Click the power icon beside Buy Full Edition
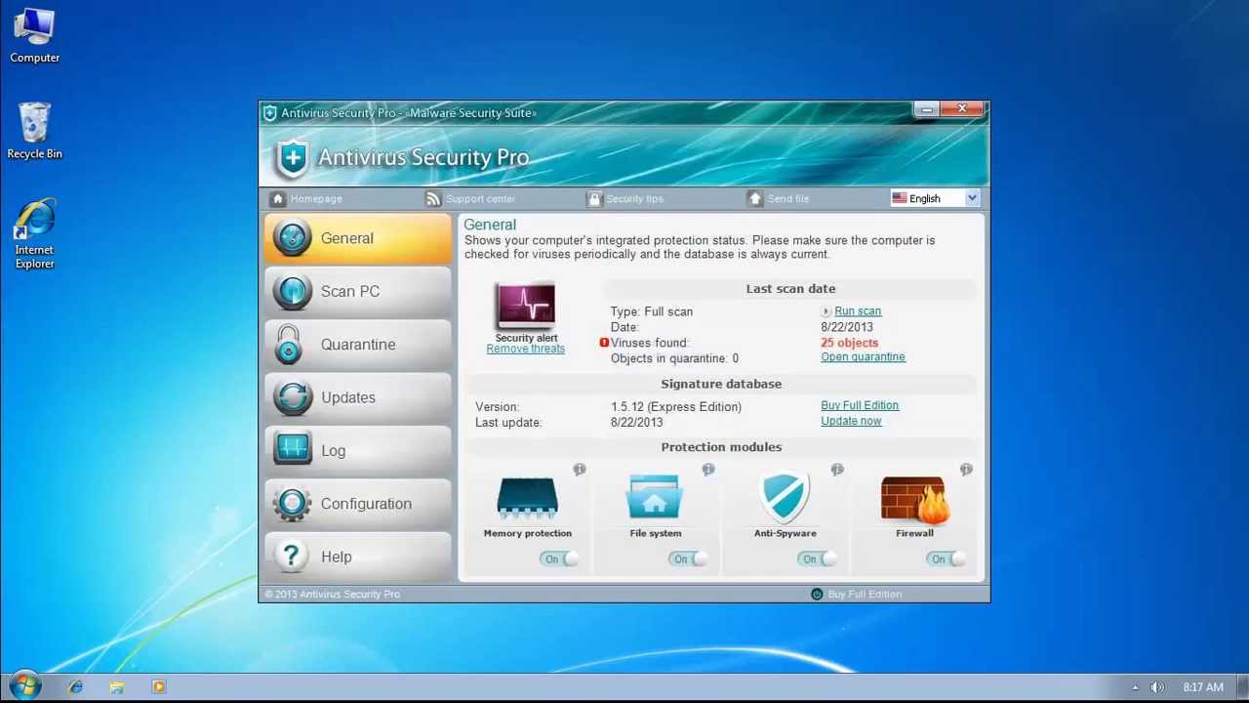The width and height of the screenshot is (1249, 703). pos(817,594)
